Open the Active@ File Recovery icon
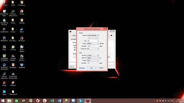184x103 pixels. (x=4, y=22)
